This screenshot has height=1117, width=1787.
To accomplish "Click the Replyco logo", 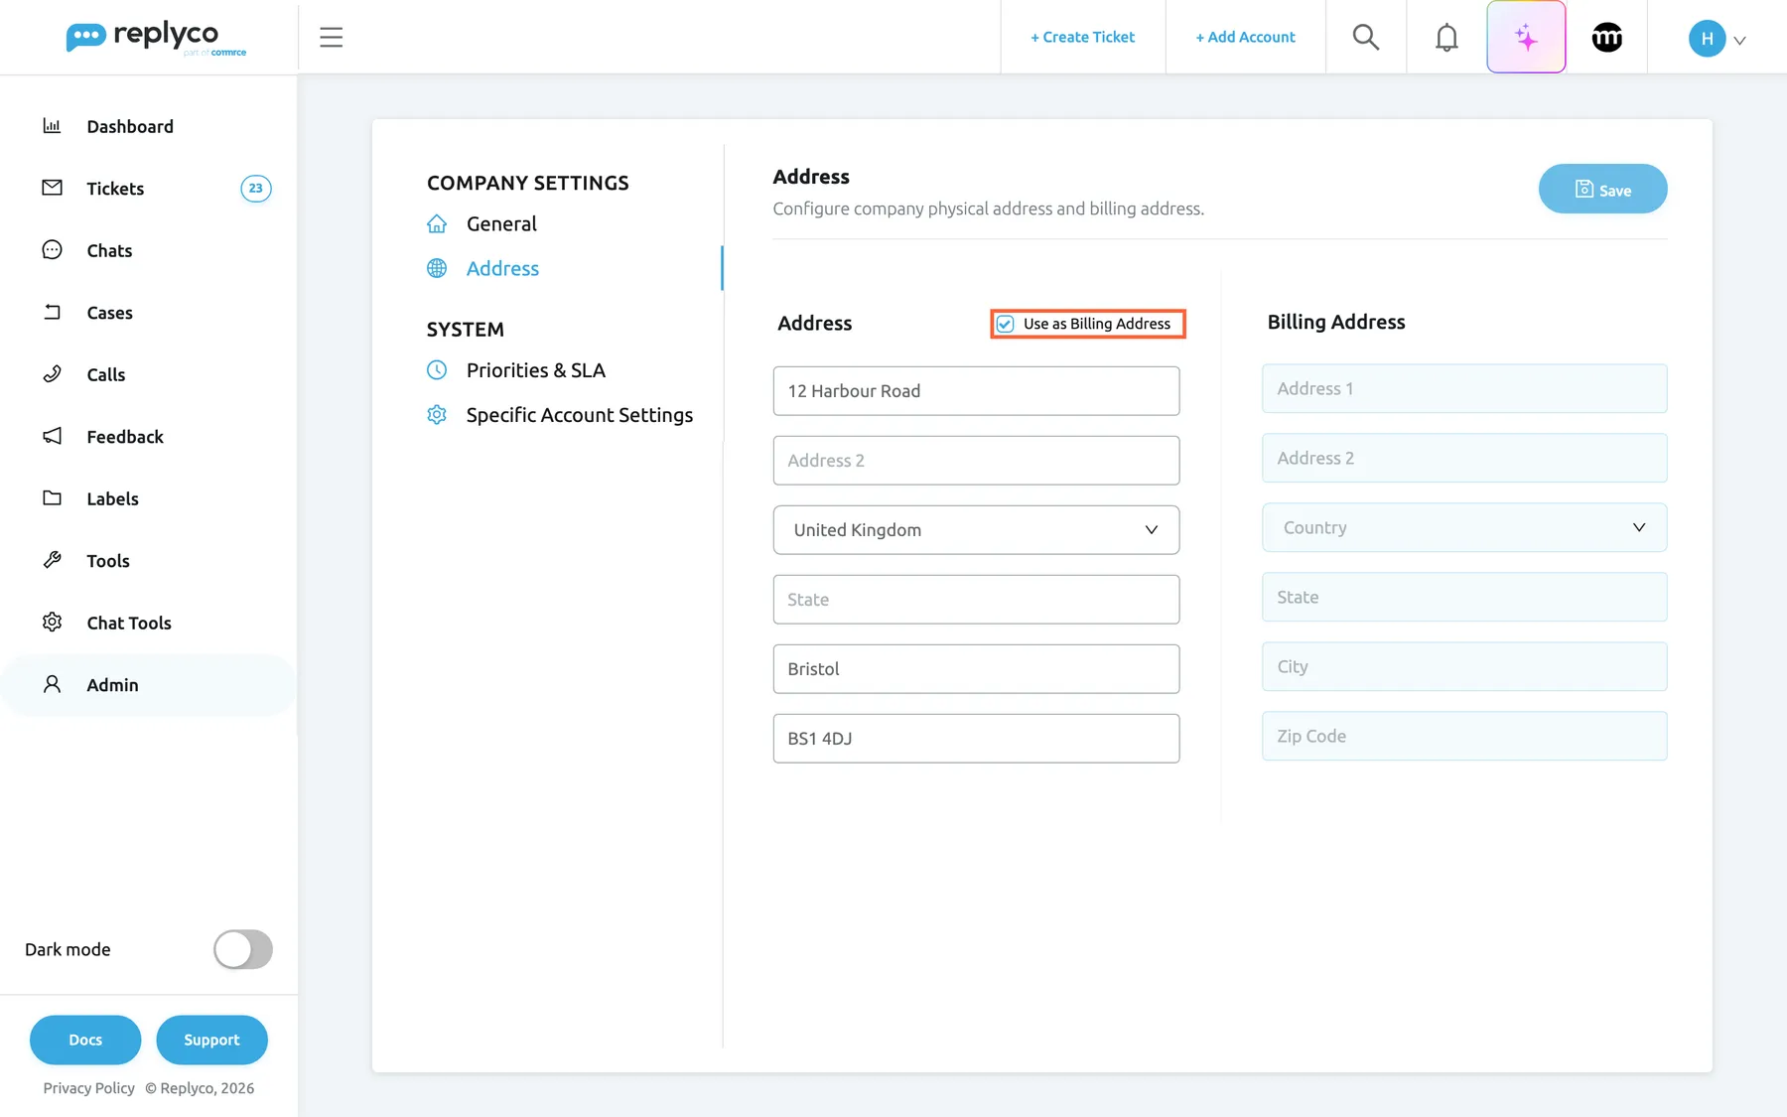I will click(x=156, y=38).
